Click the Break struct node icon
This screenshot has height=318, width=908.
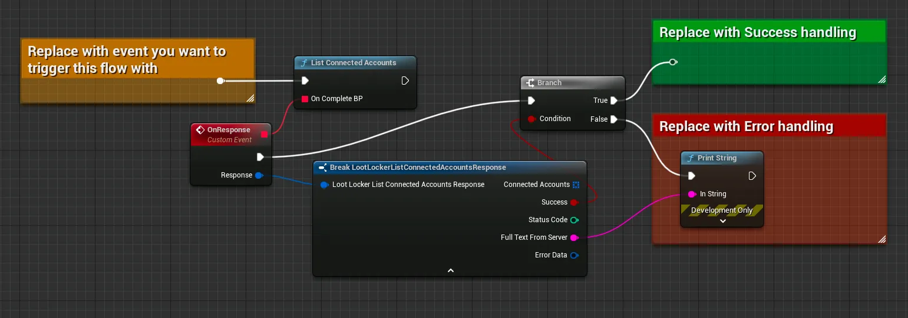coord(322,168)
